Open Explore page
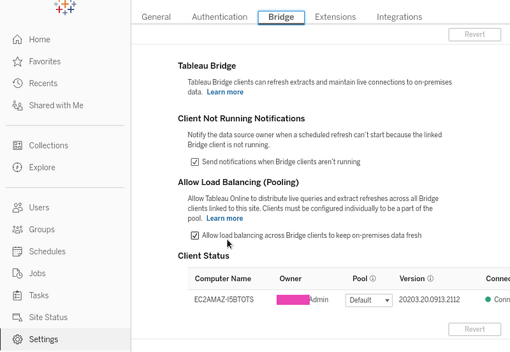510x352 pixels. pos(42,167)
